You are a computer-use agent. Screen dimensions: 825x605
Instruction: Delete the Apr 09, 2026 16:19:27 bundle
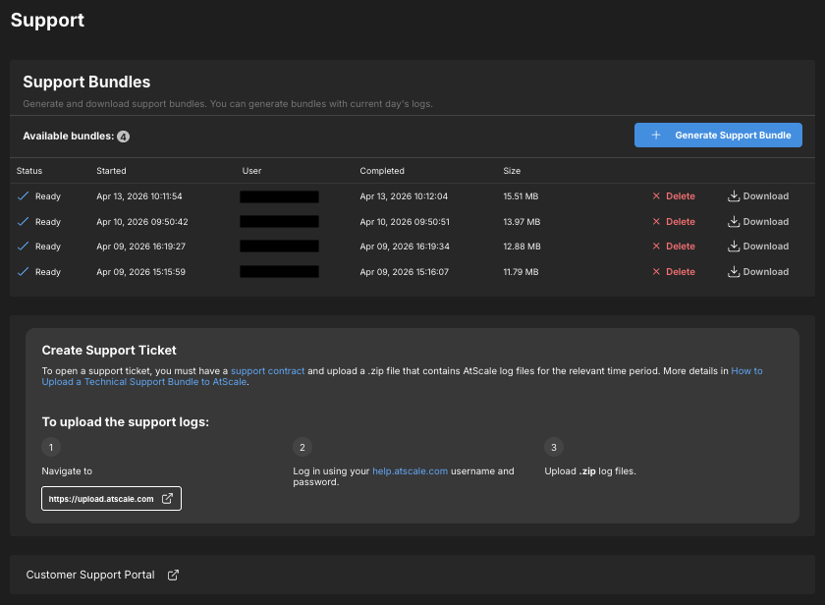(x=674, y=247)
